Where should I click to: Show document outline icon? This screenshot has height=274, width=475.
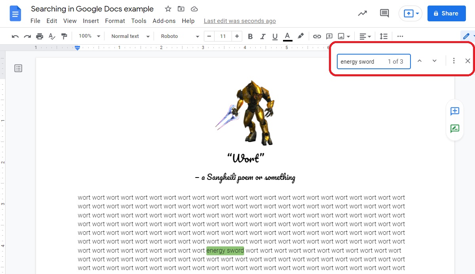(x=18, y=68)
